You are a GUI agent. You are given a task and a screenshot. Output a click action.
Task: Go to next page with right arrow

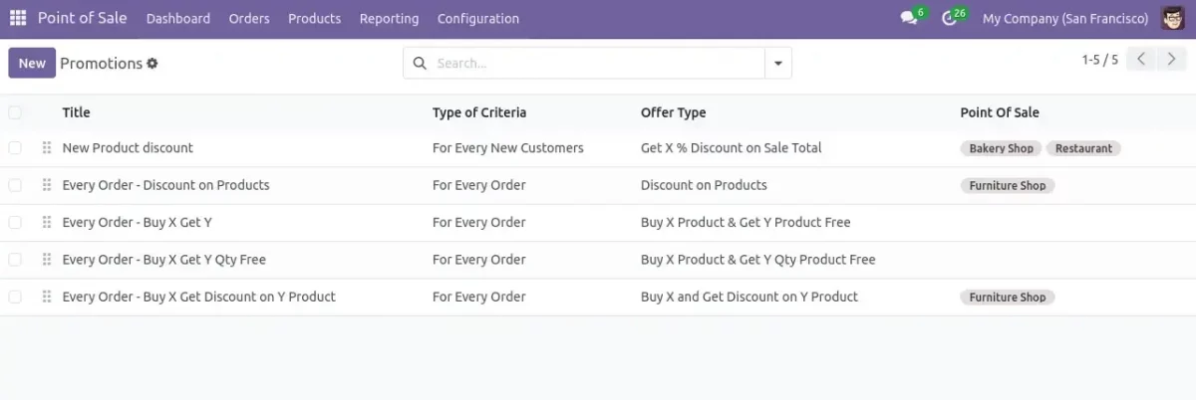[1171, 60]
